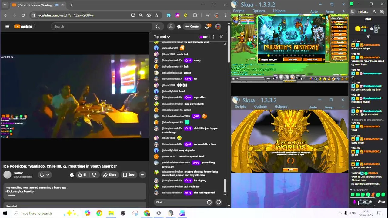Click plus icon in top Skua menubar
Viewport: 388px width, 218px height.
click(343, 11)
